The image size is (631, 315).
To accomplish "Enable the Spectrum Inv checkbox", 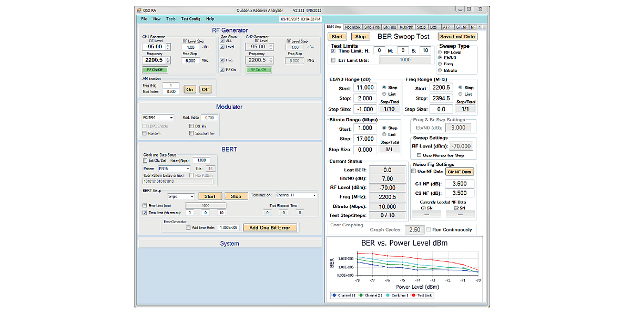I will click(x=191, y=133).
